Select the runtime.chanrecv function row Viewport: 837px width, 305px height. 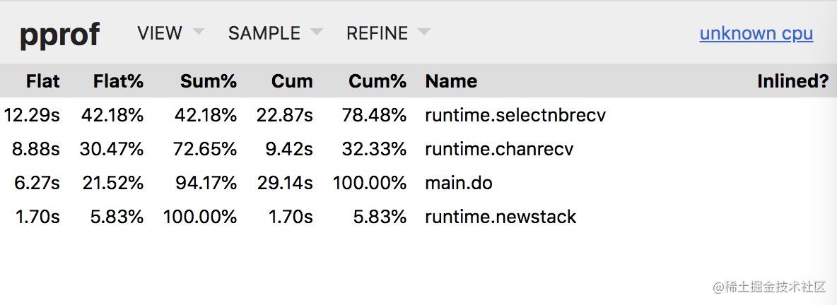pyautogui.click(x=418, y=149)
